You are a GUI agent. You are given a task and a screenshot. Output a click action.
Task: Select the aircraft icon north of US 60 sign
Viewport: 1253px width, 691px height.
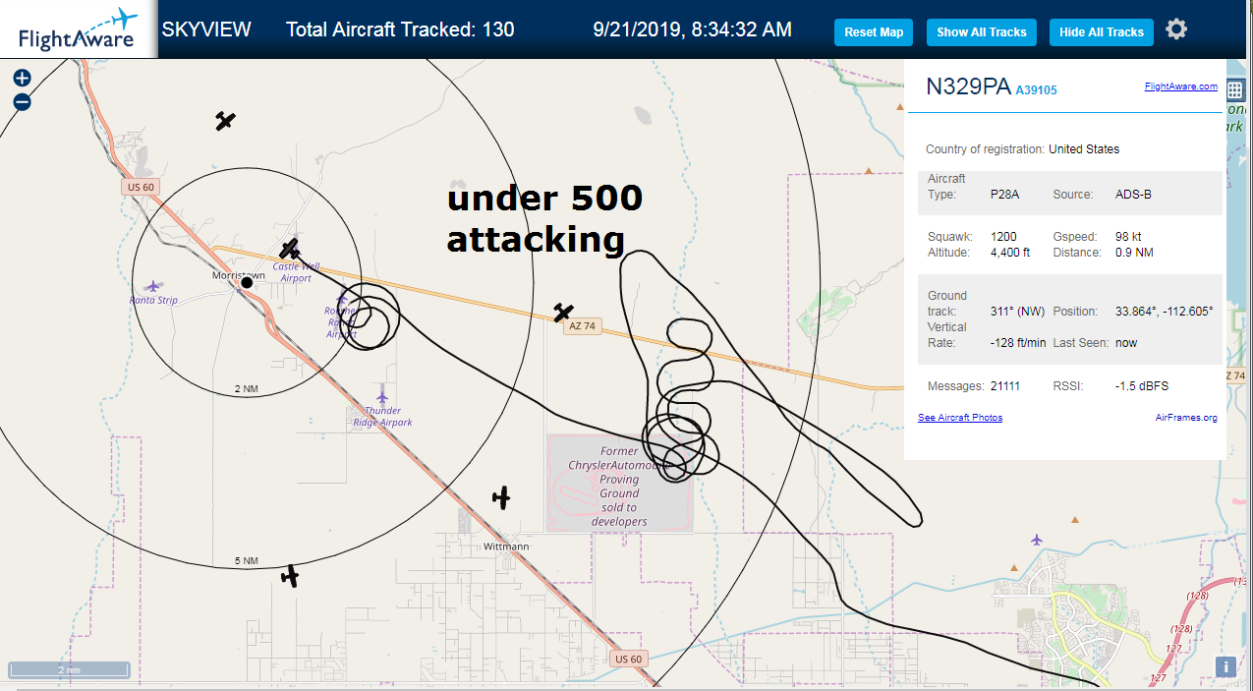tap(226, 121)
